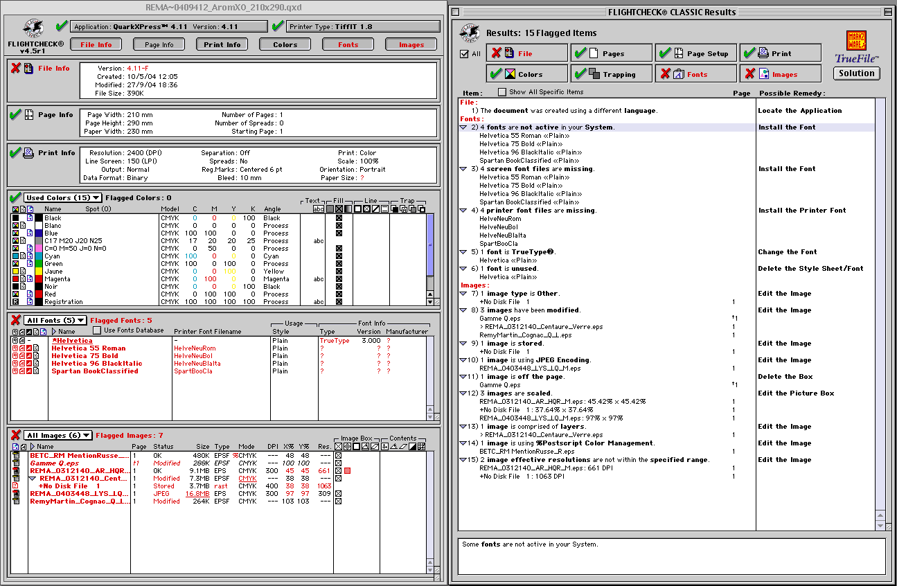Enable Show All Specific Items checkbox
This screenshot has height=586, width=897.
coord(502,91)
